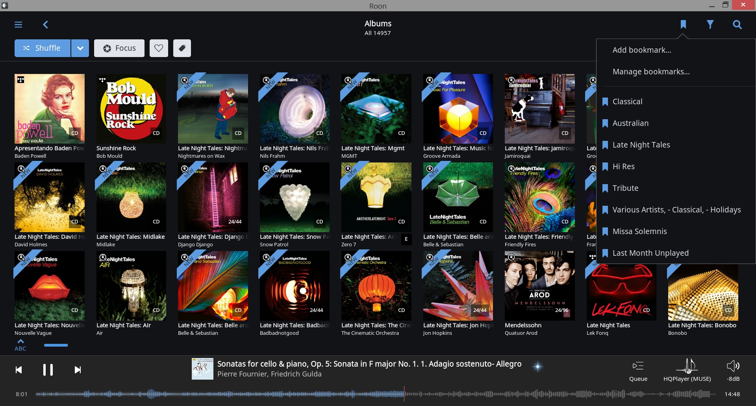756x406 pixels.
Task: Open Late Night Tales Groove Armada cover
Action: coord(458,109)
